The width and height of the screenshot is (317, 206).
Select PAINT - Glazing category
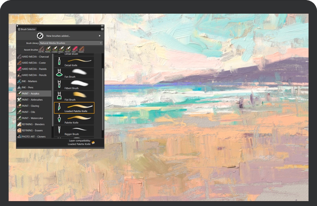click(x=34, y=106)
